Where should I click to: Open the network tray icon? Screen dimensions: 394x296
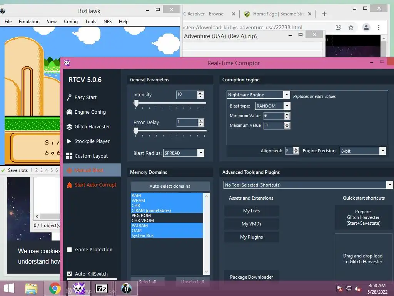[349, 288]
